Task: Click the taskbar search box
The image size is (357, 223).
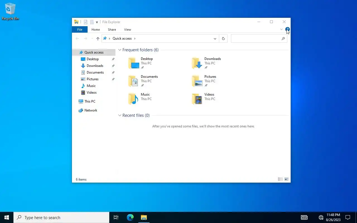Action: [61, 217]
